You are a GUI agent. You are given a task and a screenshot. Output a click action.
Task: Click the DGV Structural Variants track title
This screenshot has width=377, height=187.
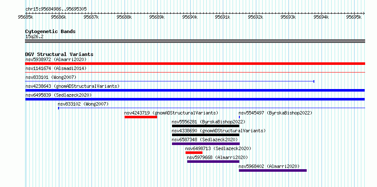click(59, 54)
